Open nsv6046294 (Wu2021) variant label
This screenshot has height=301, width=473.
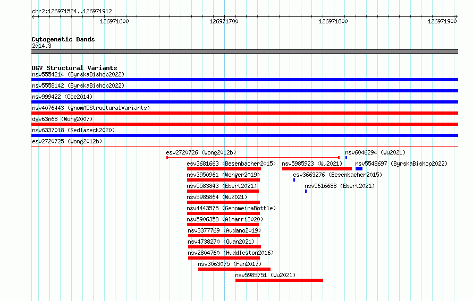pyautogui.click(x=375, y=152)
